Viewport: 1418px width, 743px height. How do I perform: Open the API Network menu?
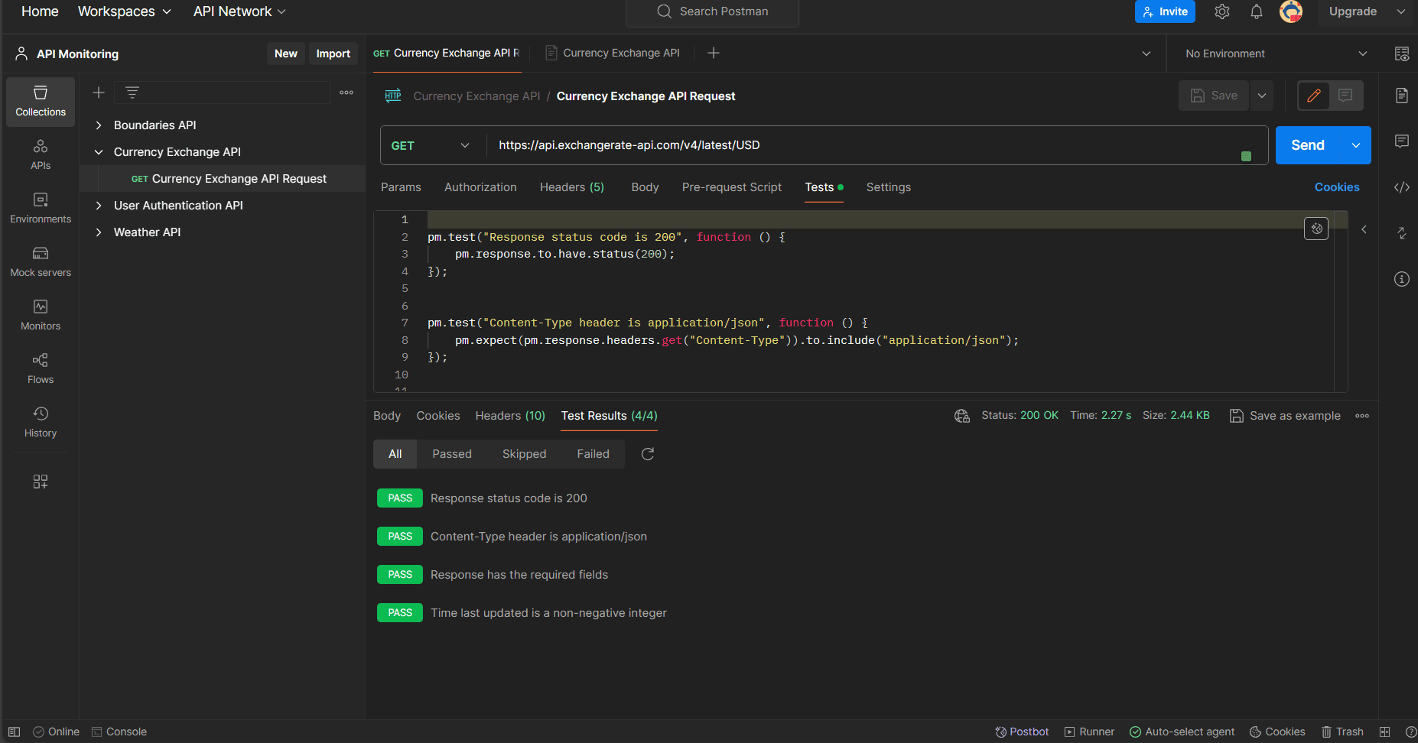pyautogui.click(x=239, y=11)
